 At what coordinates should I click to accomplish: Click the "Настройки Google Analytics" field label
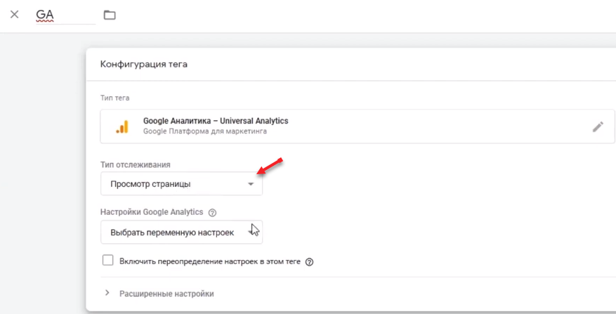(152, 212)
